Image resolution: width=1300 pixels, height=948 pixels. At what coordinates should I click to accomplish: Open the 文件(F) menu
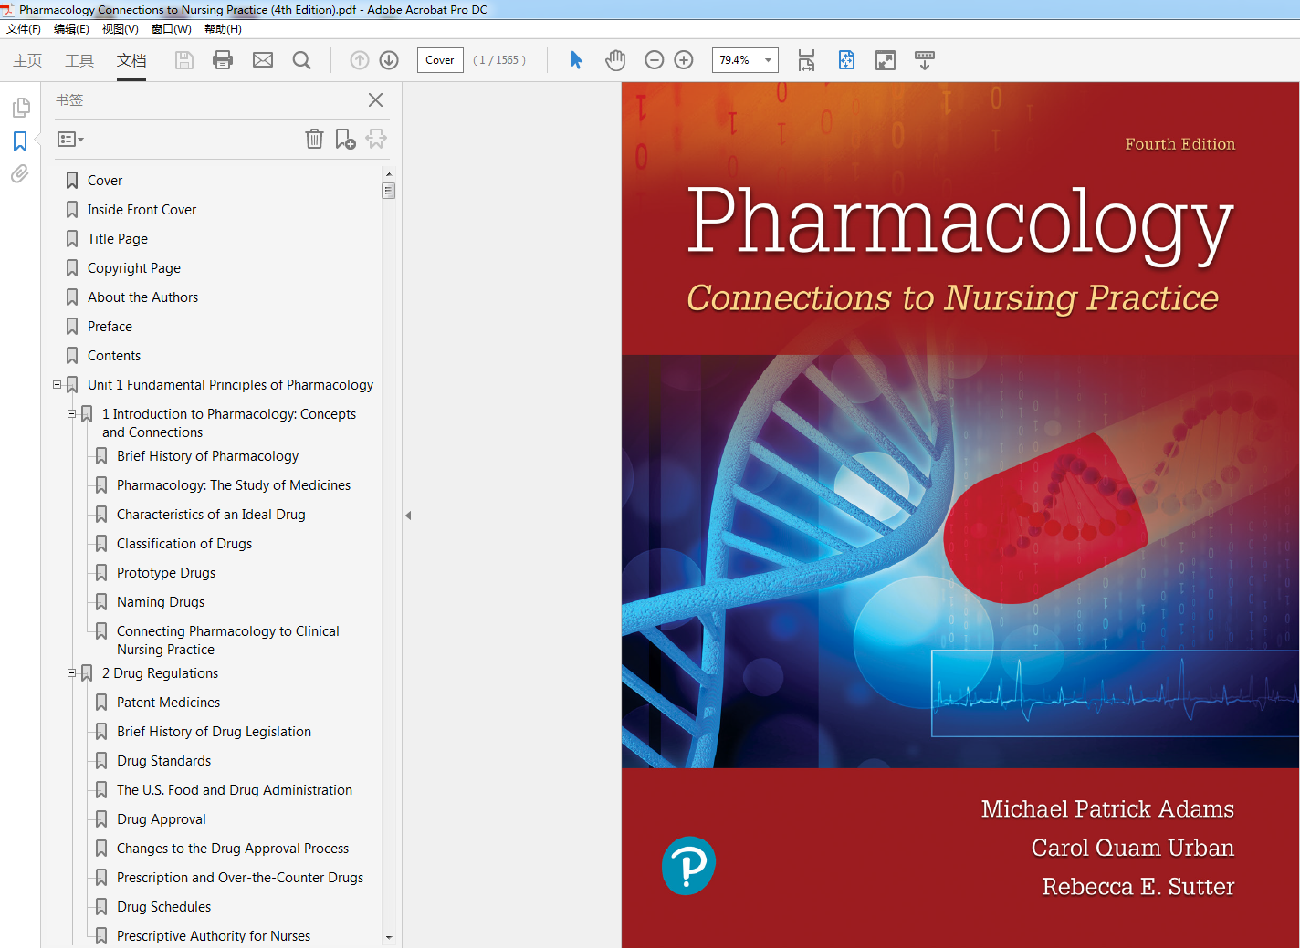[24, 29]
